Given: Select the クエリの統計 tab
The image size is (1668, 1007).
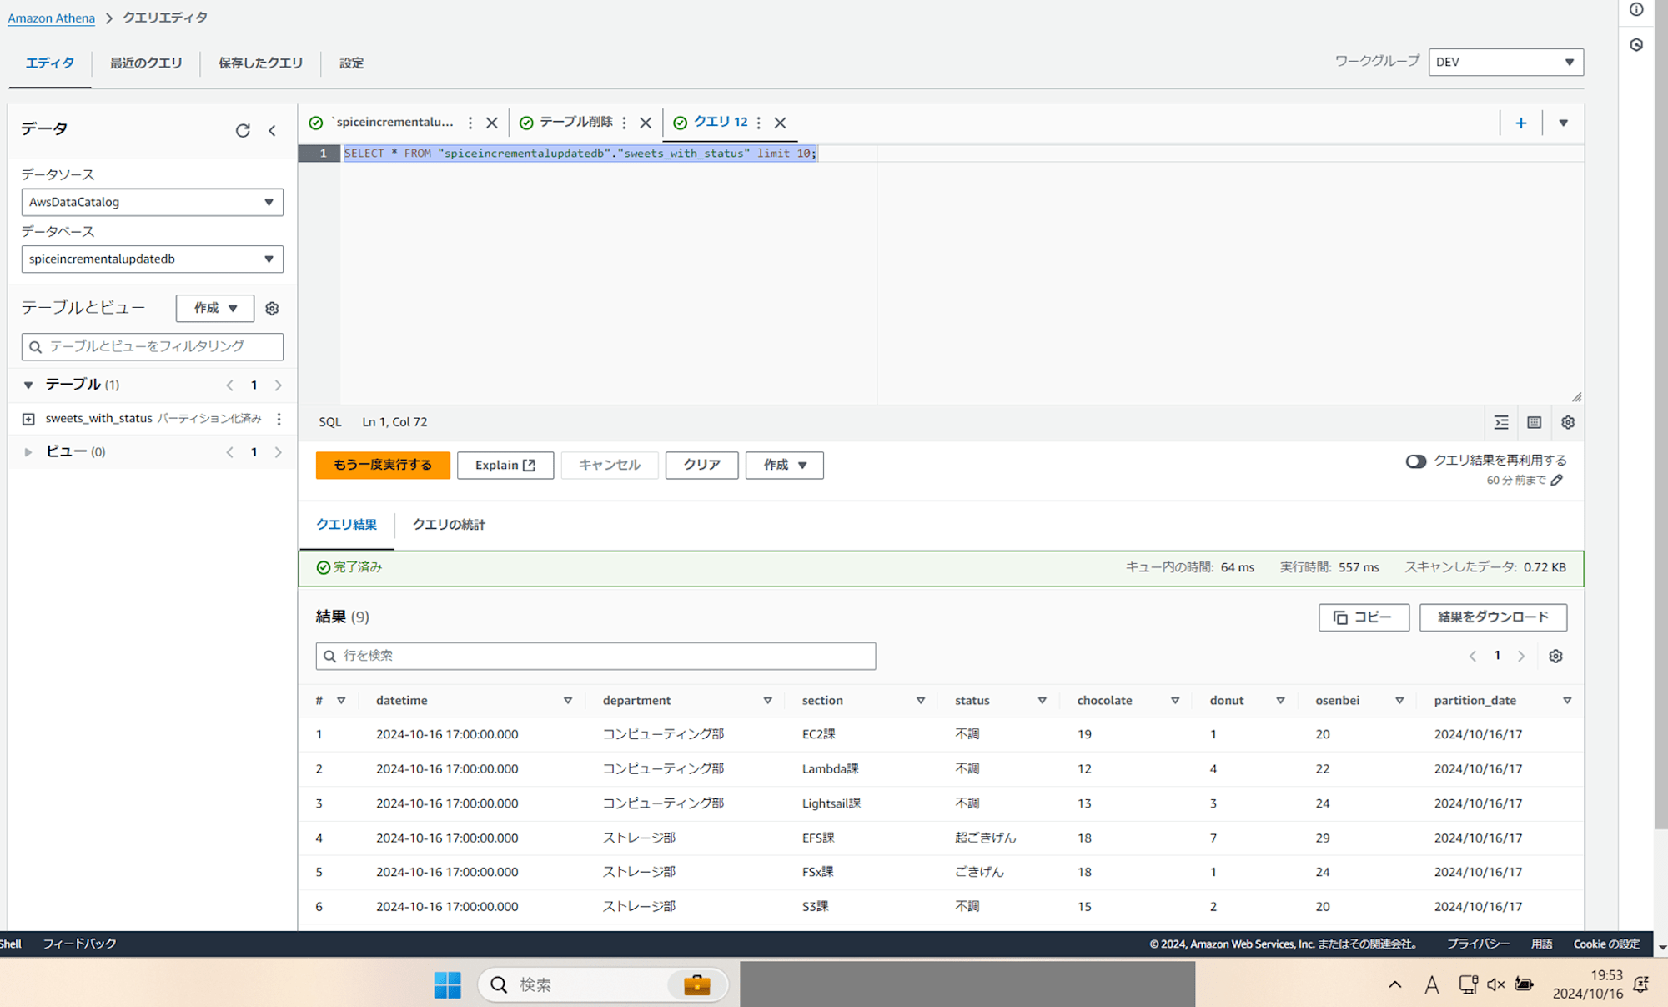Looking at the screenshot, I should (449, 525).
